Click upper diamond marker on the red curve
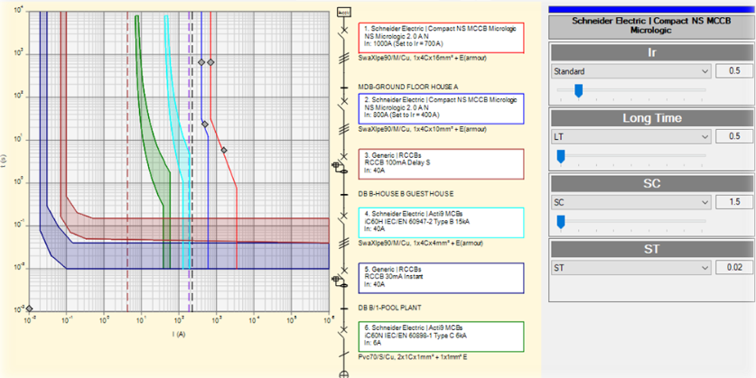This screenshot has height=378, width=756. pos(210,62)
